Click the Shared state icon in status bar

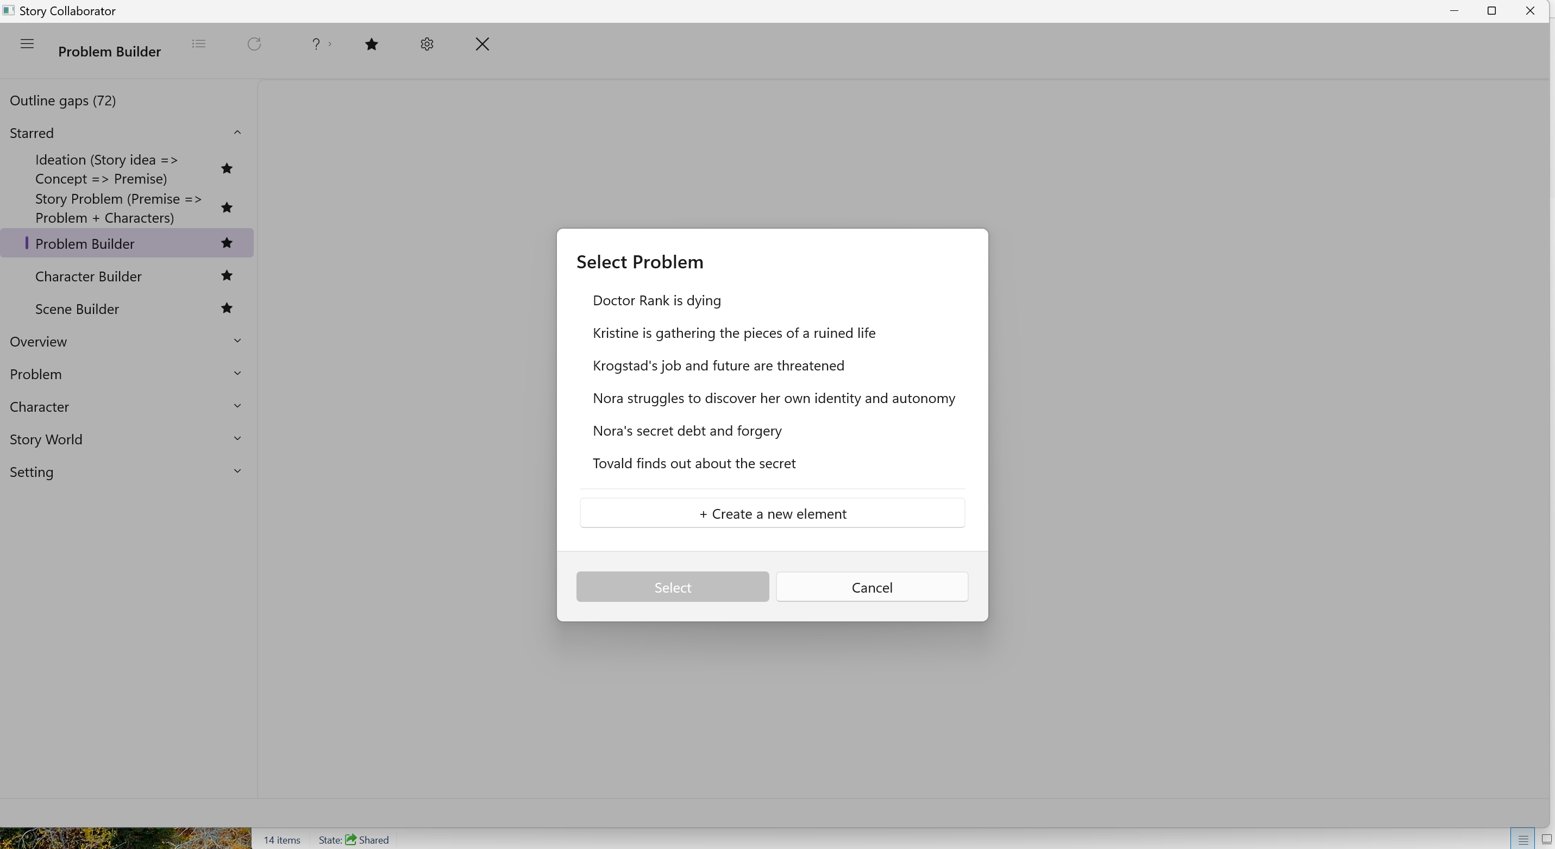[351, 839]
